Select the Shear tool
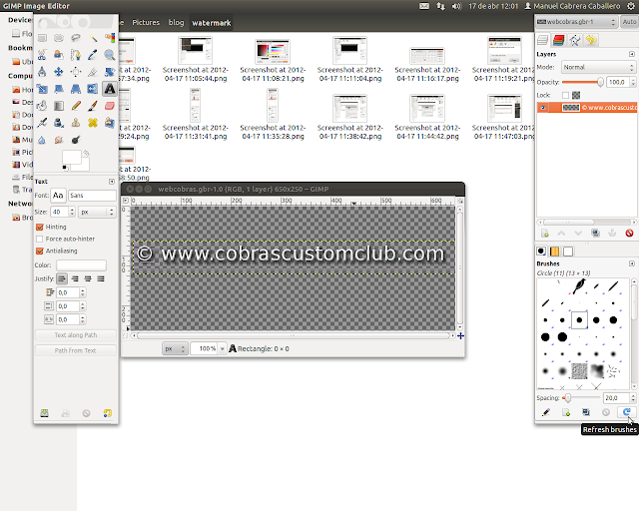Screen dimensions: 639x511 pyautogui.click(x=59, y=89)
